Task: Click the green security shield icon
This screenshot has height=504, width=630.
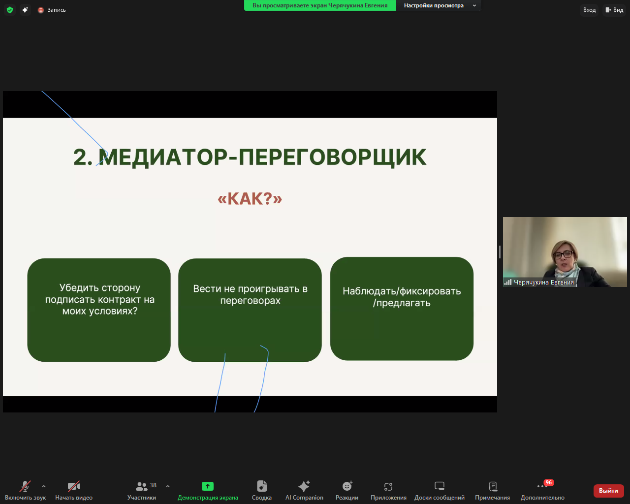Action: click(9, 9)
